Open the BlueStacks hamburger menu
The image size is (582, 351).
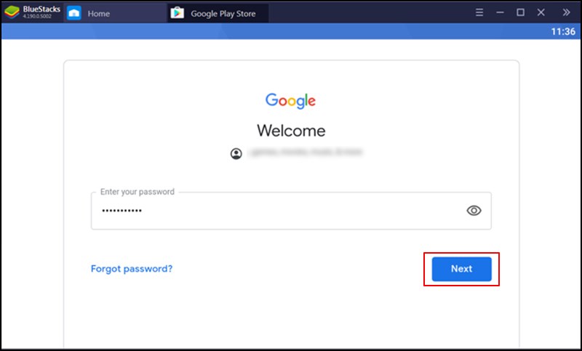(479, 13)
